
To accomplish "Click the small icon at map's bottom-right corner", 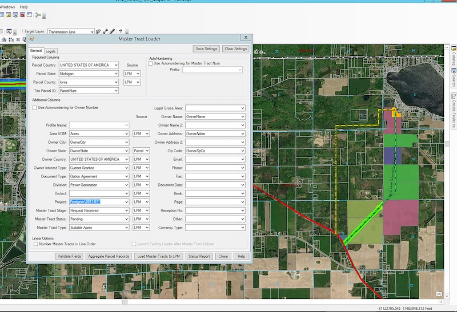I will [439, 294].
